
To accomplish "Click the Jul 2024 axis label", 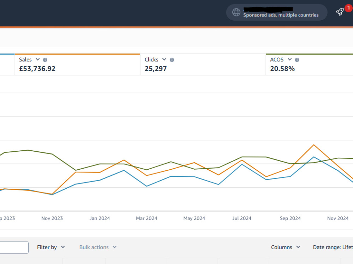I will [242, 218].
